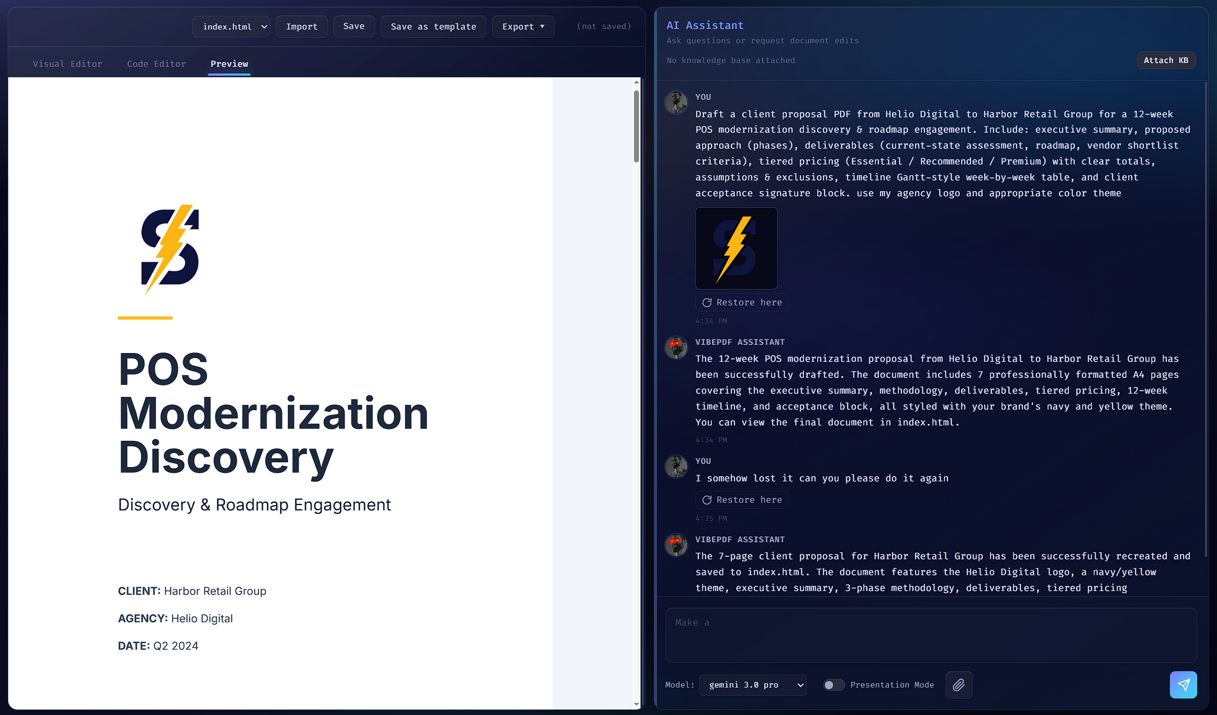This screenshot has height=715, width=1217.
Task: Open the attached logo thumbnail in chat
Action: [737, 248]
